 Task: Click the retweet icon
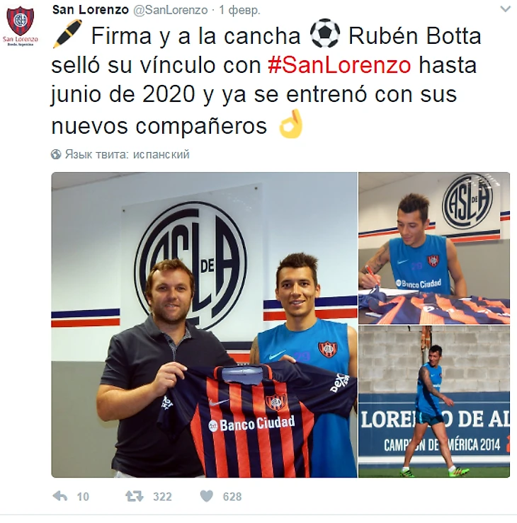134,497
